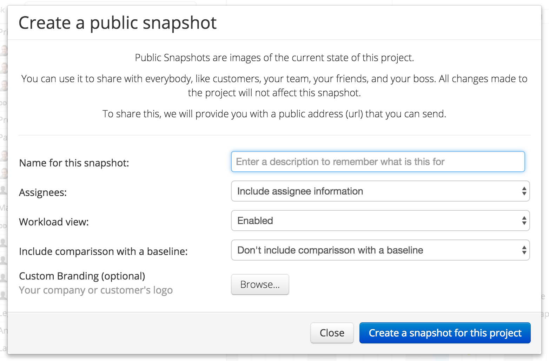Click the 'Name for this snapshot:' label

[74, 163]
